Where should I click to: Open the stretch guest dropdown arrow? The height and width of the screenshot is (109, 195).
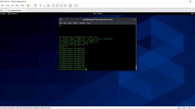(78, 5)
